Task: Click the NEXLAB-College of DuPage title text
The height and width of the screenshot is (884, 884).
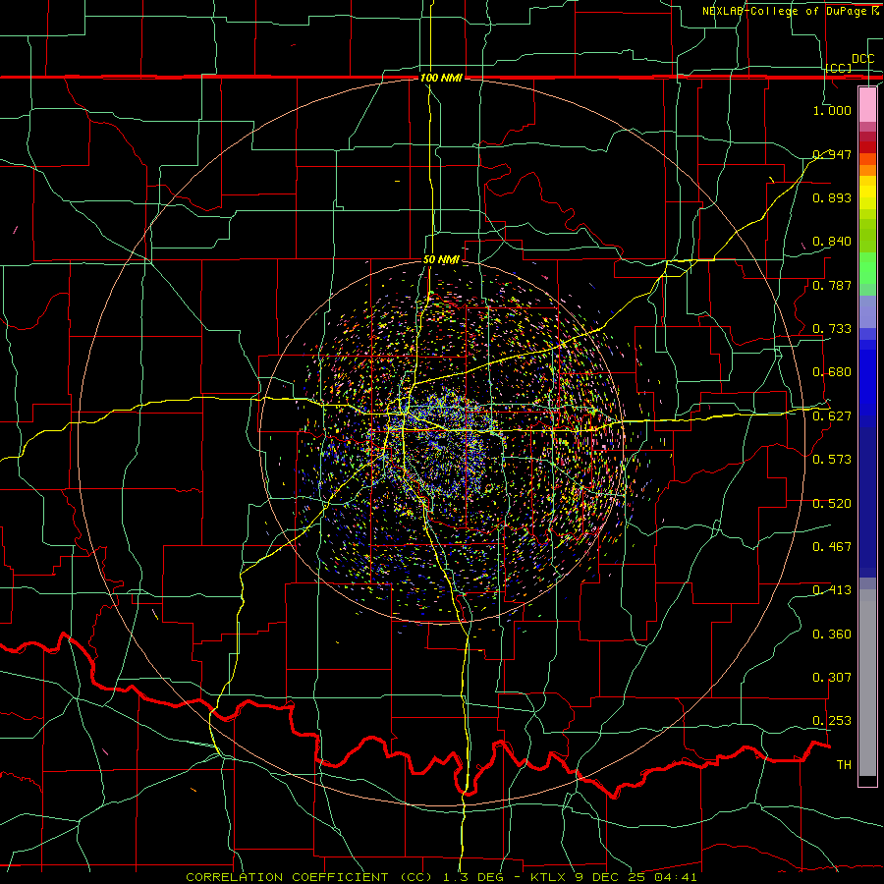Action: [790, 11]
